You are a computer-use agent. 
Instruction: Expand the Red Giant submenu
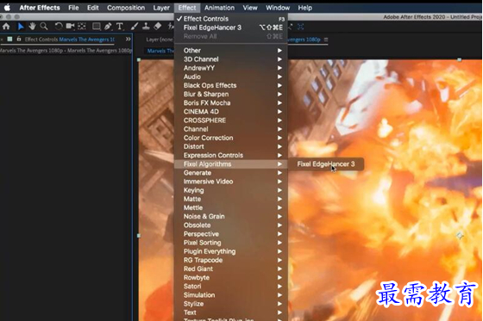point(231,269)
